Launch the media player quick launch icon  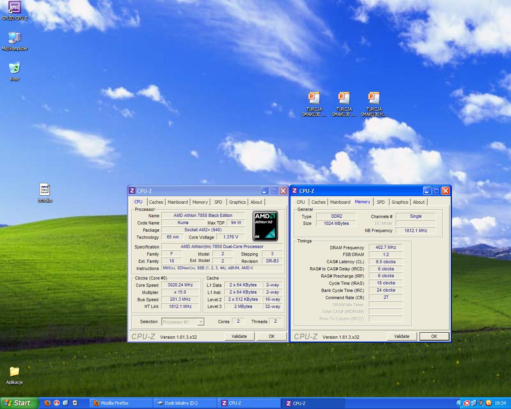point(75,403)
